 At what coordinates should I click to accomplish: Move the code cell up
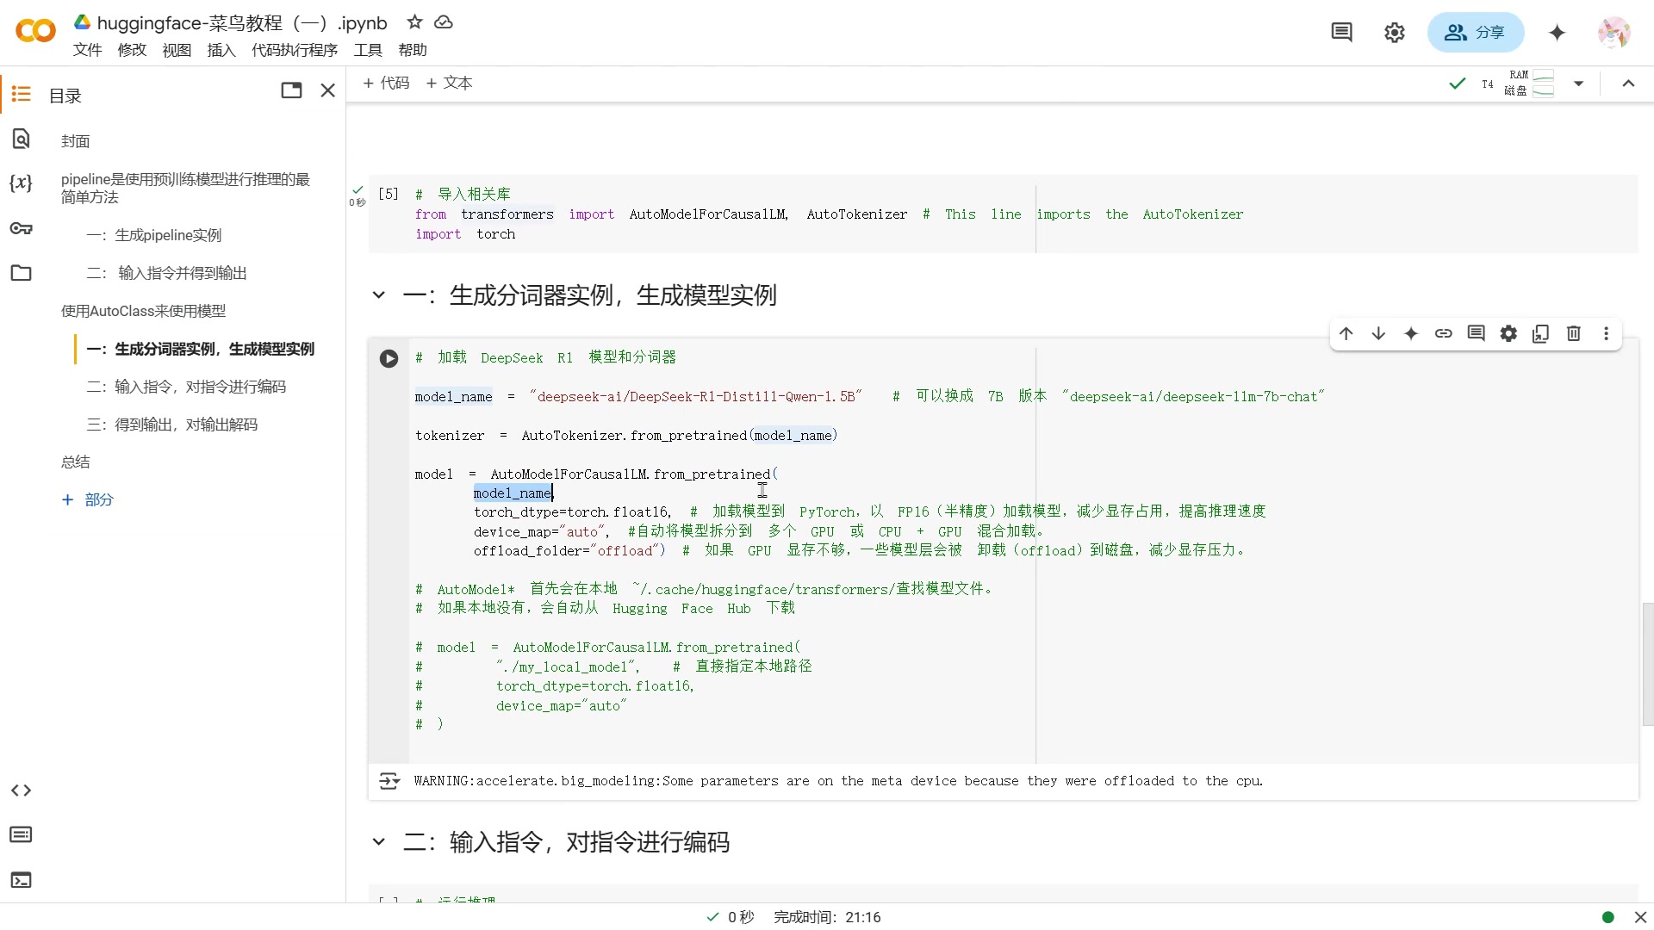tap(1346, 333)
